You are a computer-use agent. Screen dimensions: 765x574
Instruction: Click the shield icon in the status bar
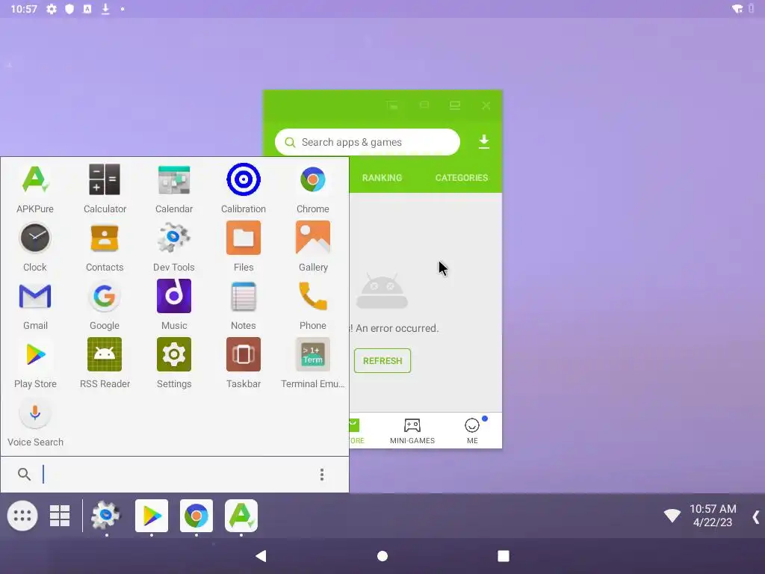click(x=69, y=9)
